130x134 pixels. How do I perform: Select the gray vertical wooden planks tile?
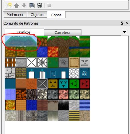pyautogui.click(x=21, y=116)
